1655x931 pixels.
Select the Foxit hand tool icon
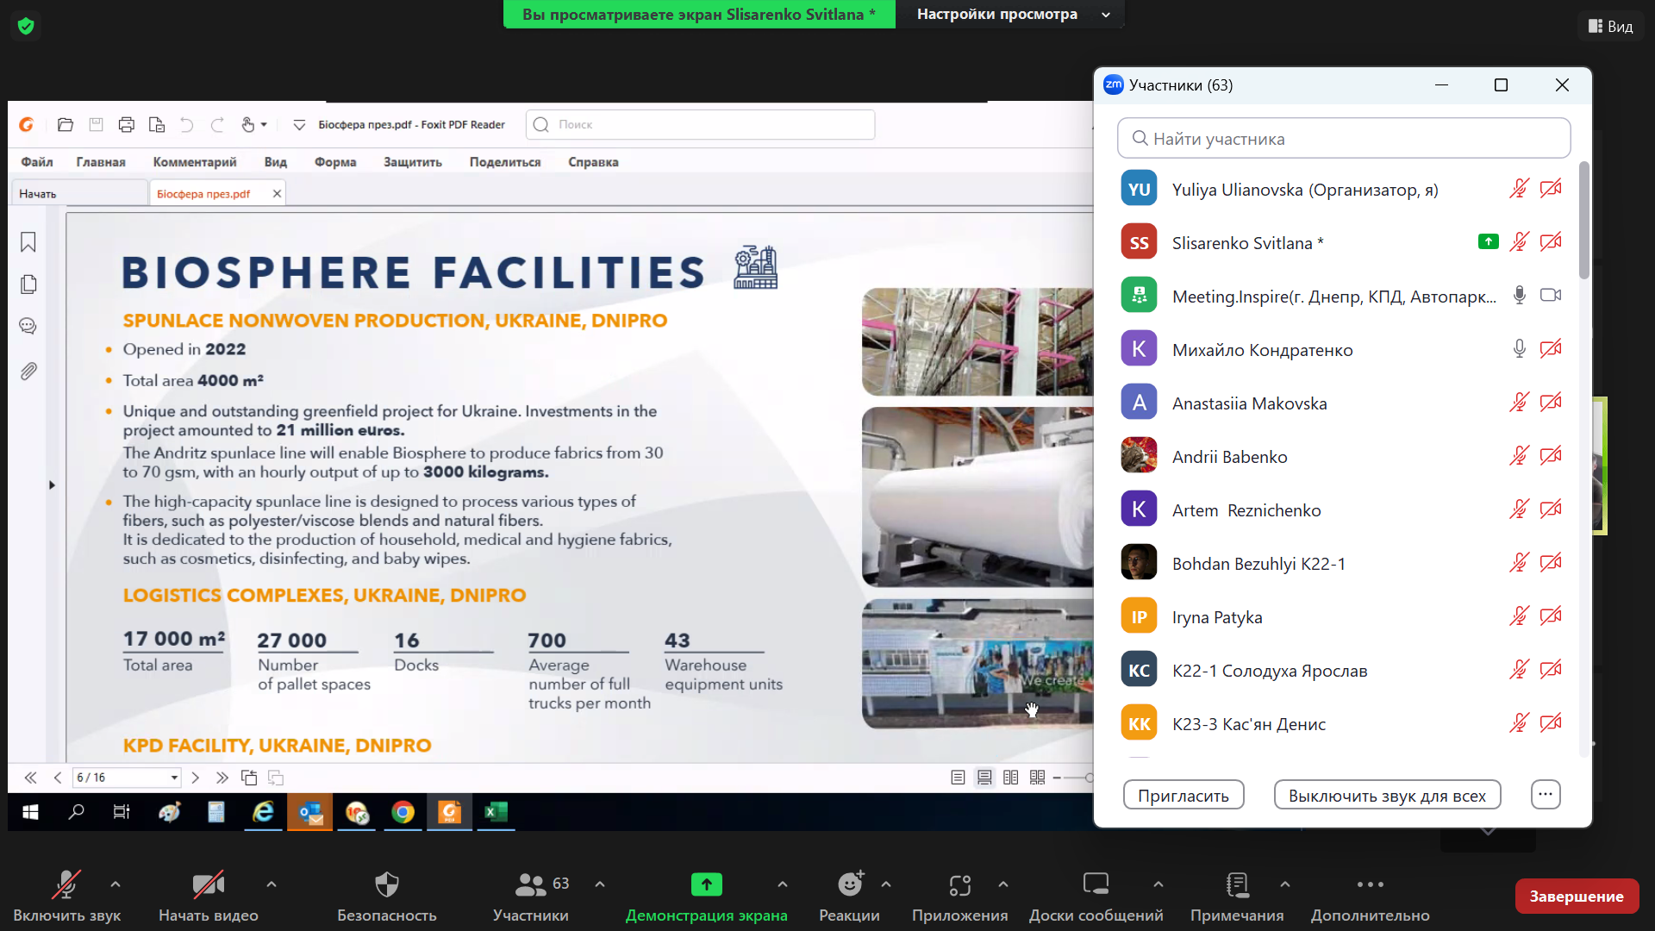click(248, 125)
